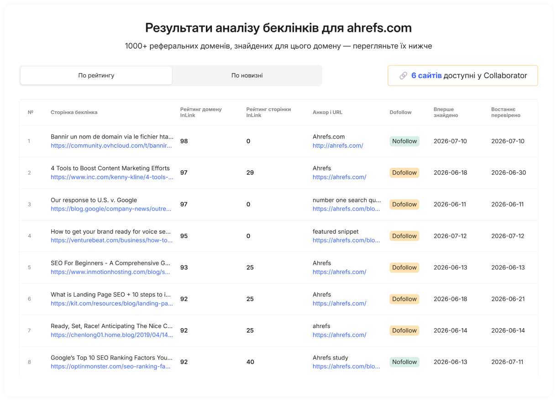Click the Nofollow badge in row 1
The image size is (557, 401).
pyautogui.click(x=405, y=141)
